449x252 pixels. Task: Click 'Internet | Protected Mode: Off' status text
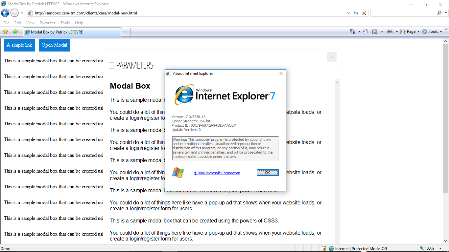[361, 249]
